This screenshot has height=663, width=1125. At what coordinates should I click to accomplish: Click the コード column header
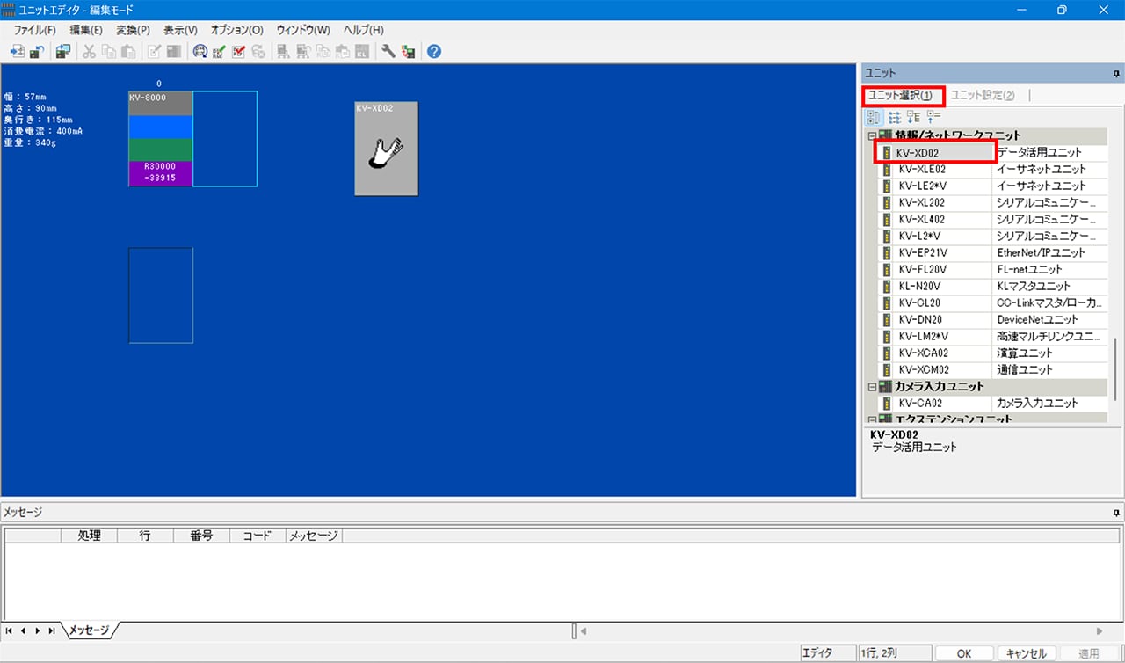pyautogui.click(x=258, y=535)
